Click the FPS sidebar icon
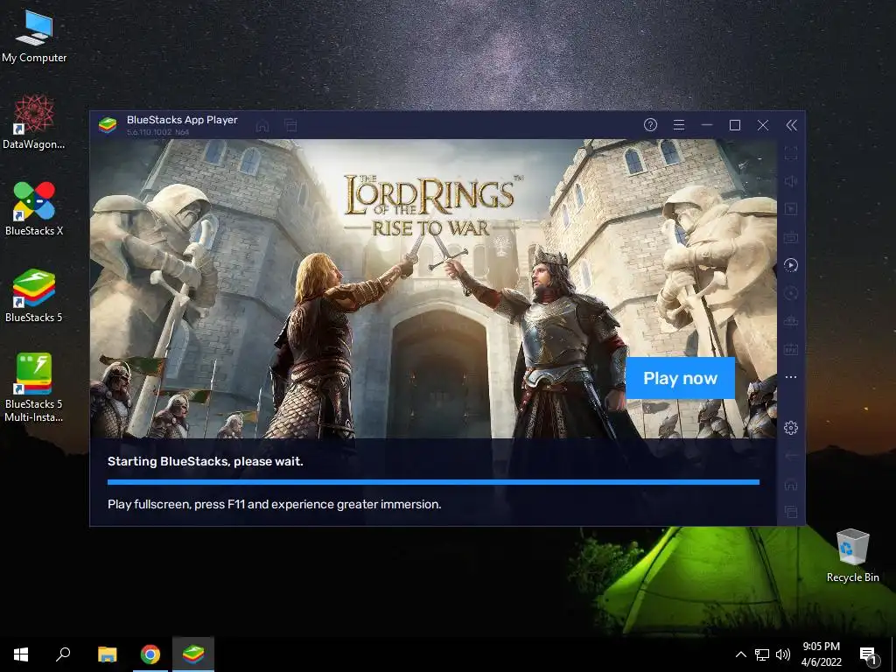Viewport: 896px width, 672px height. (x=791, y=349)
